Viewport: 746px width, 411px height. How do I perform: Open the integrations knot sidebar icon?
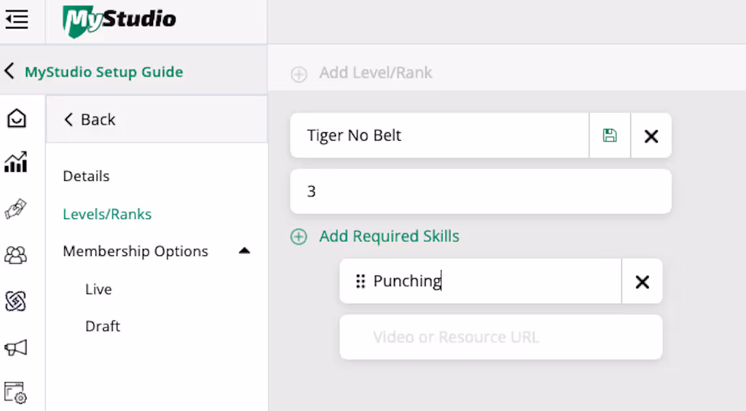pyautogui.click(x=16, y=301)
